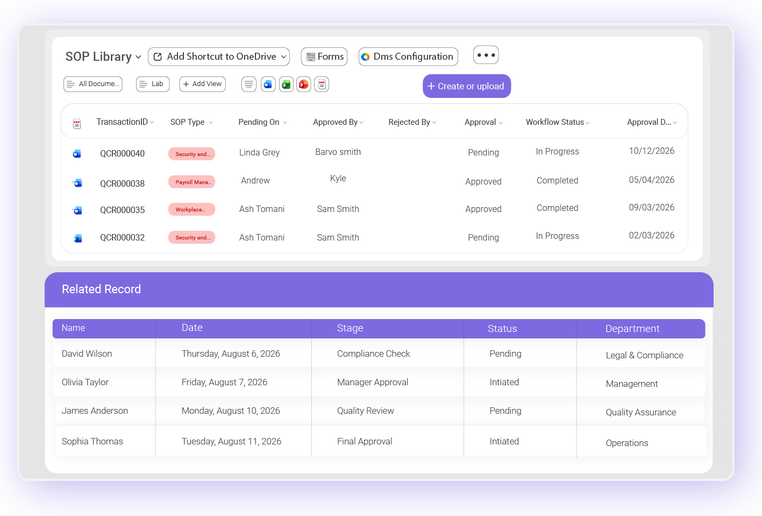Click the PDF icon in table header
762x516 pixels.
pyautogui.click(x=77, y=124)
